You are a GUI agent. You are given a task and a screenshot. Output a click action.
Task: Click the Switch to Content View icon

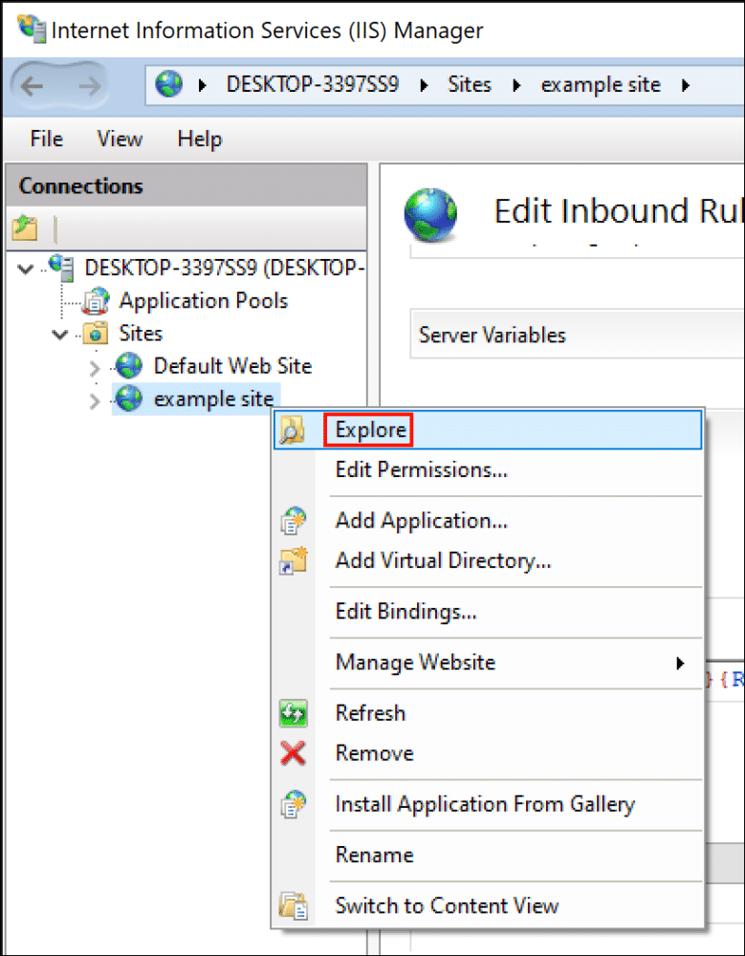click(x=296, y=905)
